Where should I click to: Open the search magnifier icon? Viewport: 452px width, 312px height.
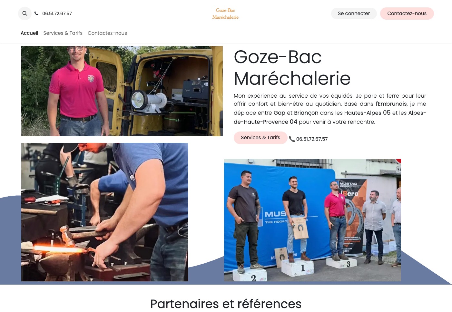pyautogui.click(x=25, y=14)
